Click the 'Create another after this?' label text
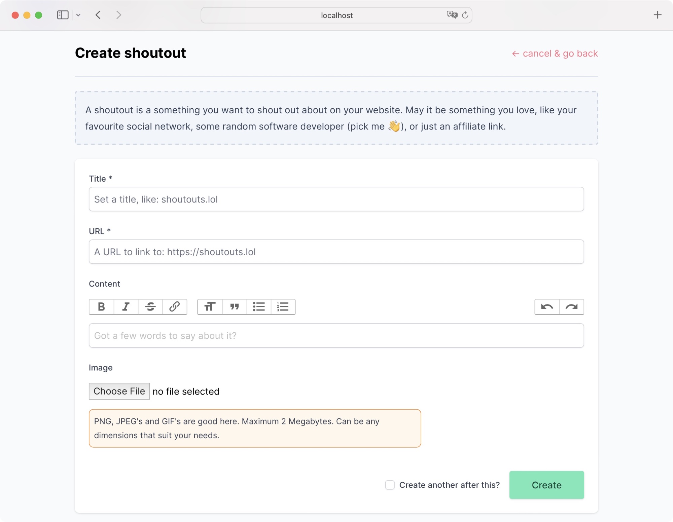Viewport: 673px width, 522px height. (x=450, y=485)
